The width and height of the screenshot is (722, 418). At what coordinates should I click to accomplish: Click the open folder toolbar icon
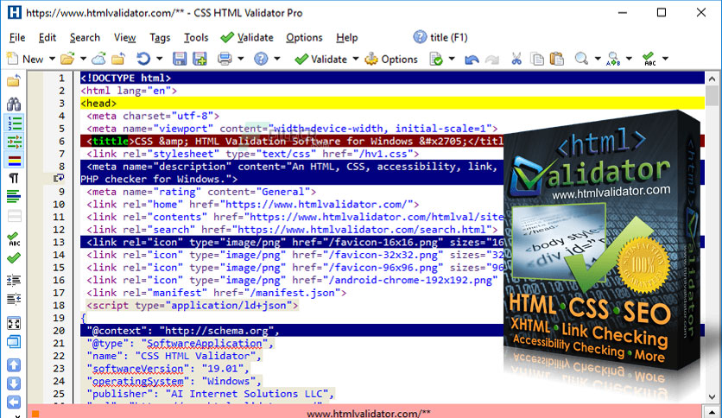coord(67,59)
